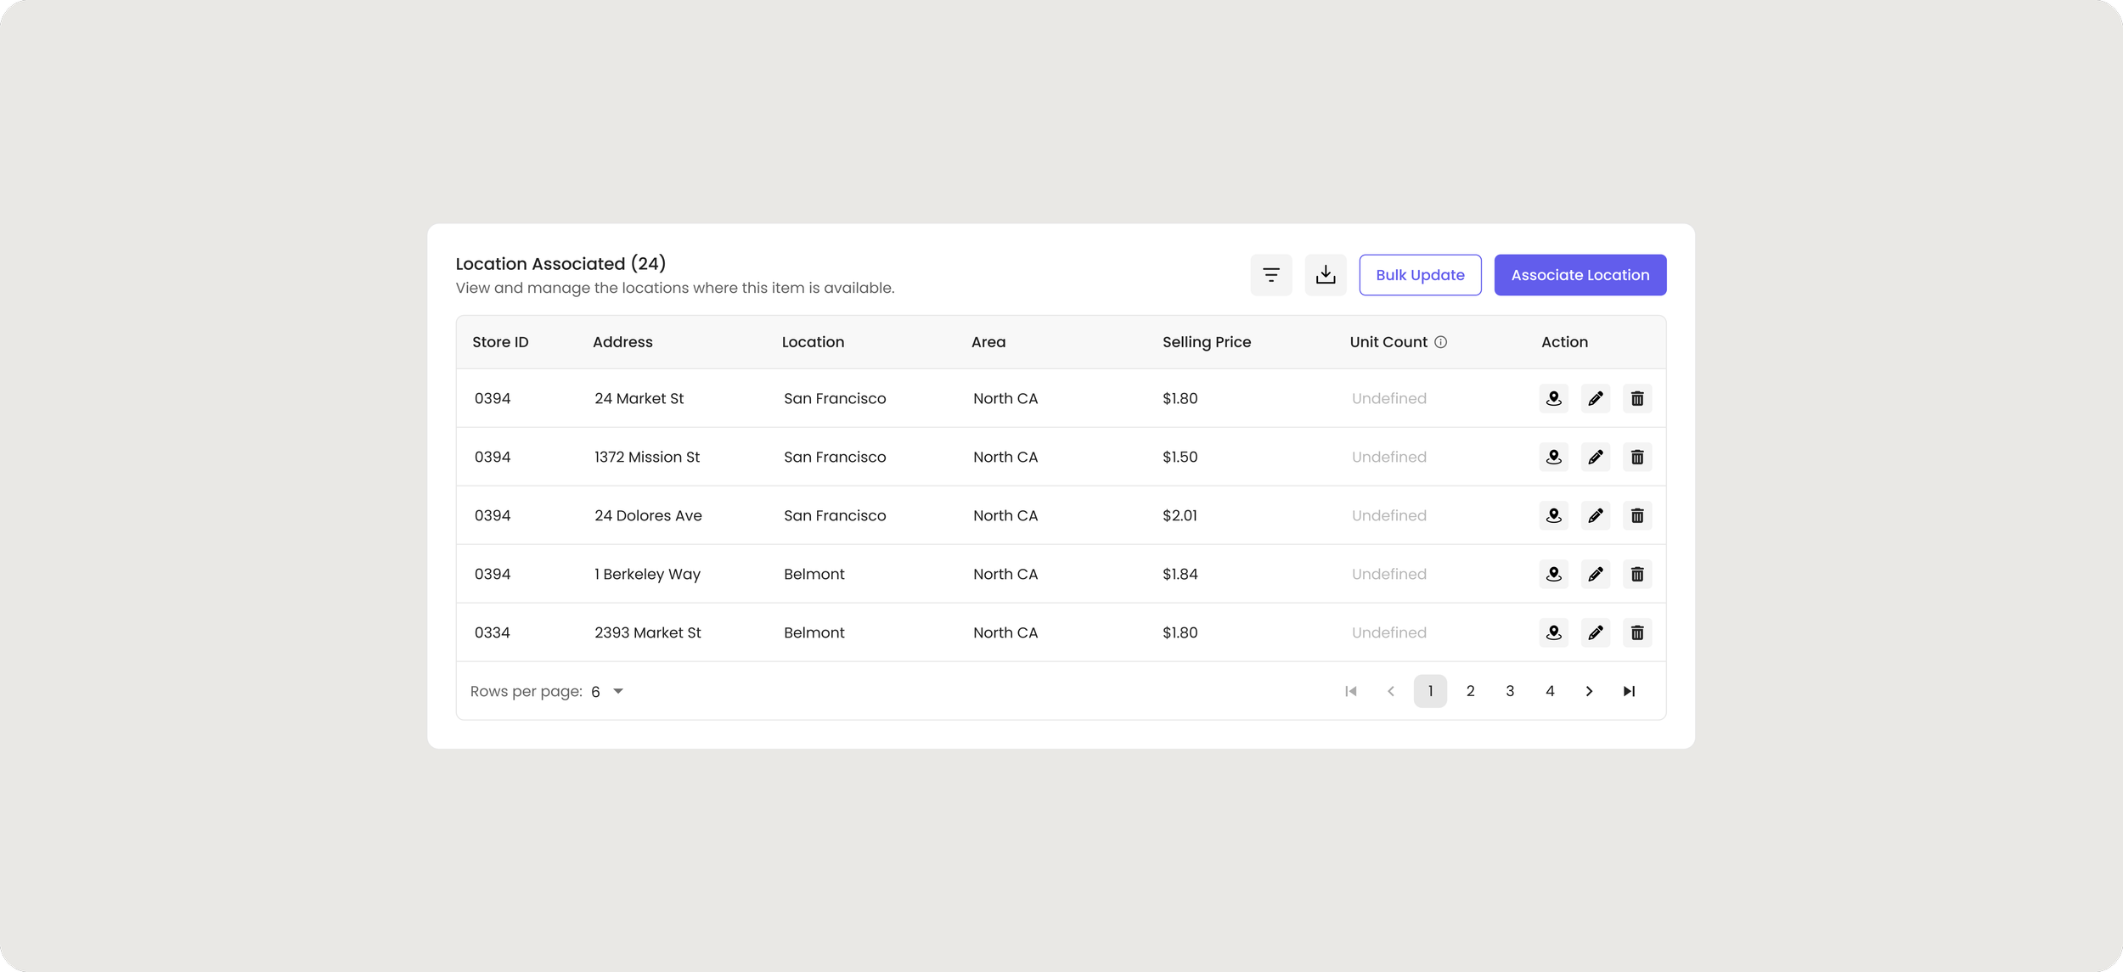2123x972 pixels.
Task: Delete the 24 Dolores Ave row
Action: [1636, 515]
